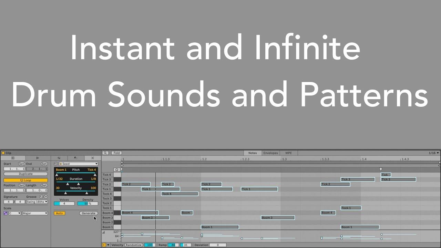441x248 pixels.
Task: Click the loop start triangle marker
Action: [122, 162]
